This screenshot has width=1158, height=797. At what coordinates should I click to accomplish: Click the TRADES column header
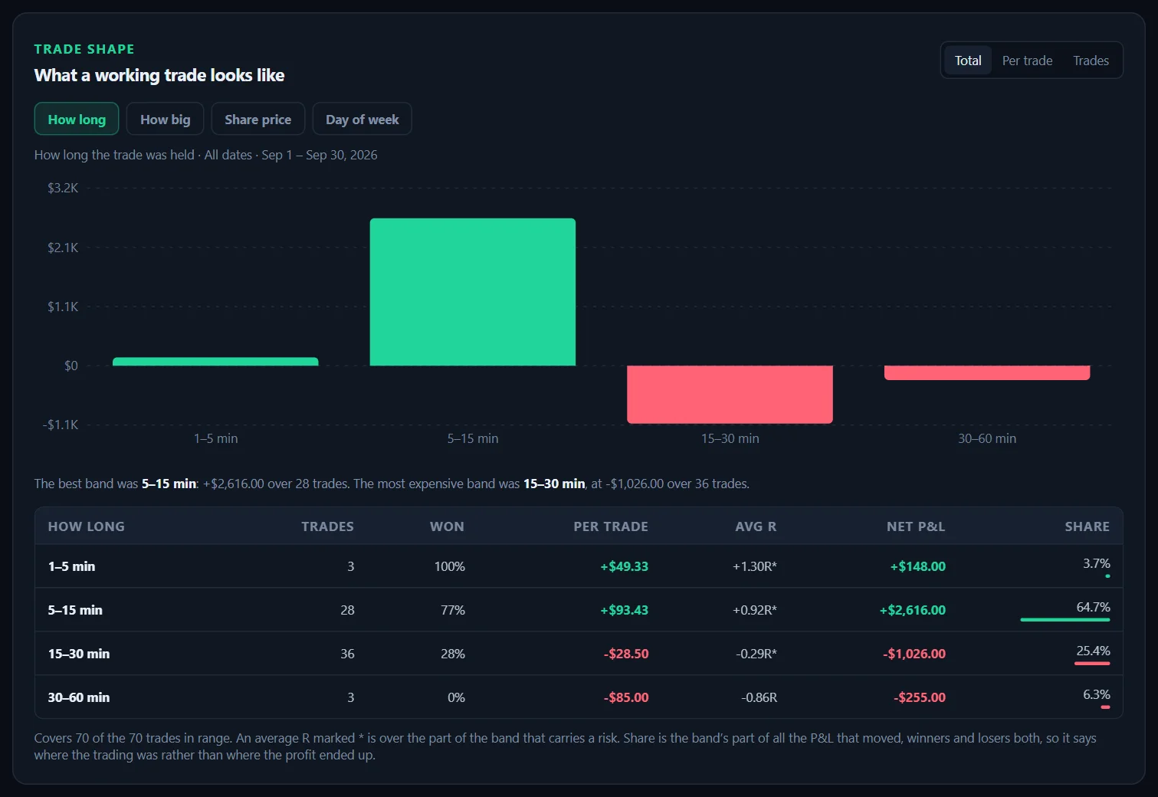tap(327, 526)
